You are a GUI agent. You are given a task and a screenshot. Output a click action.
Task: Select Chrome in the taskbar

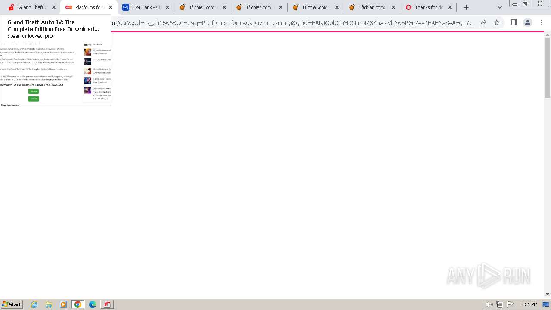78,304
